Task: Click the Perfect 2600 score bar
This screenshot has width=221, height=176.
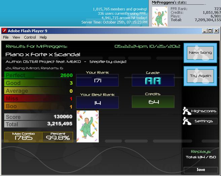Action: point(38,75)
